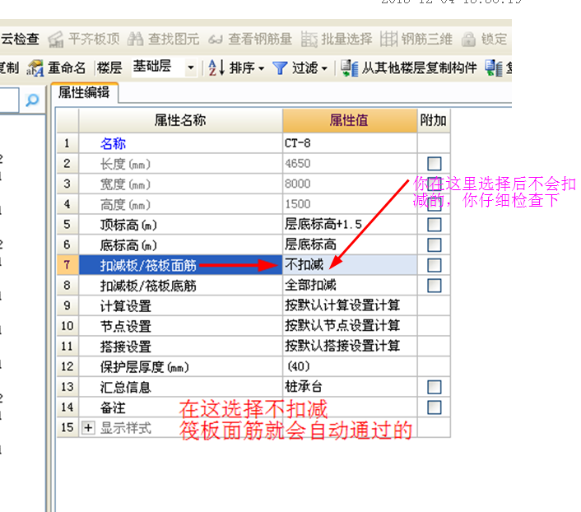
Task: Open 钢筋三维 view icon
Action: [388, 39]
